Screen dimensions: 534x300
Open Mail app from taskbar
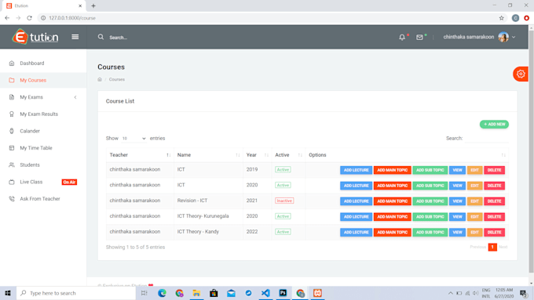click(x=231, y=293)
